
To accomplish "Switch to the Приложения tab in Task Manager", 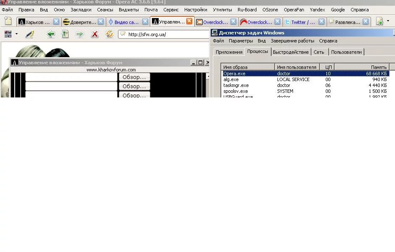I will coord(229,52).
